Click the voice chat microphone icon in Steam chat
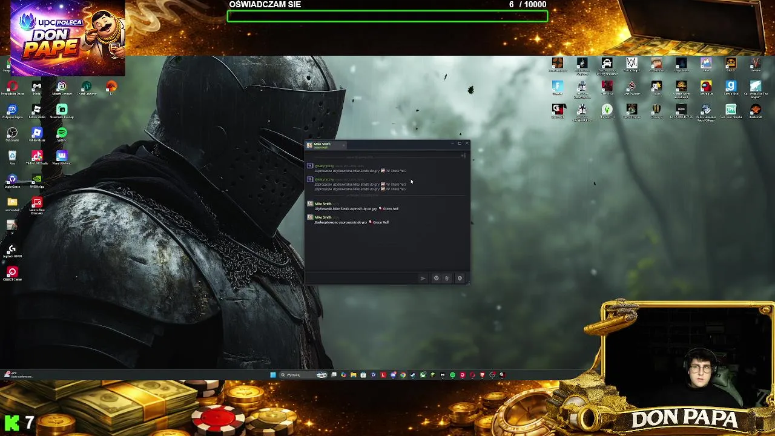This screenshot has width=775, height=436. 460,278
